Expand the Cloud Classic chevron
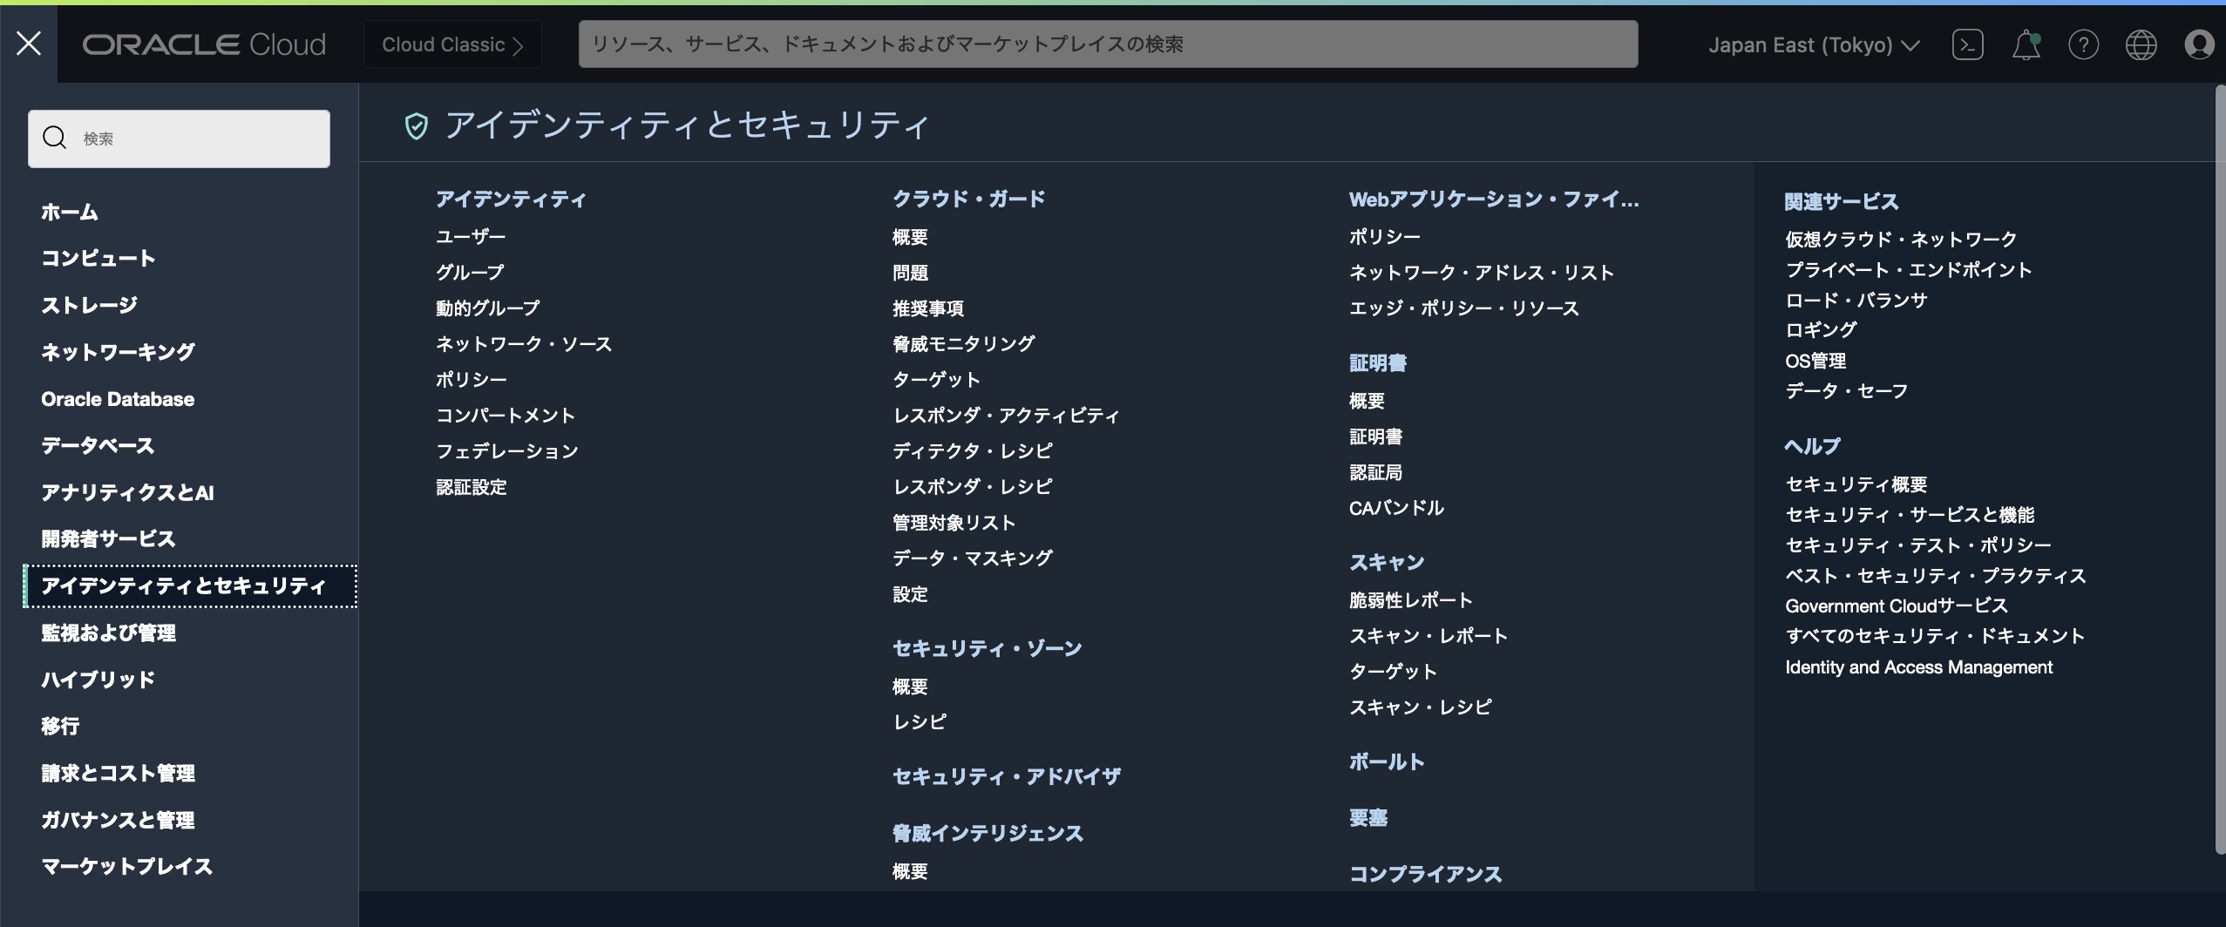 click(521, 44)
